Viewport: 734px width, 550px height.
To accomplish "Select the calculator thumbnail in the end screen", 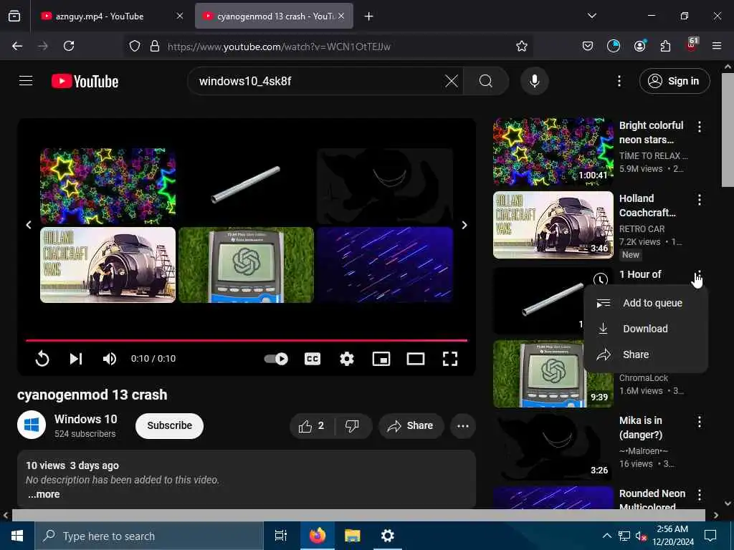I will (x=247, y=265).
